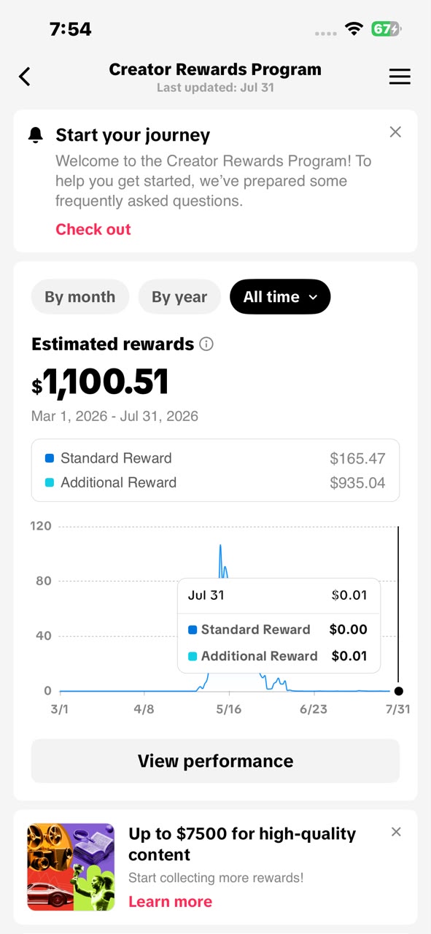Tap the Jul 31 data point marker

(398, 691)
